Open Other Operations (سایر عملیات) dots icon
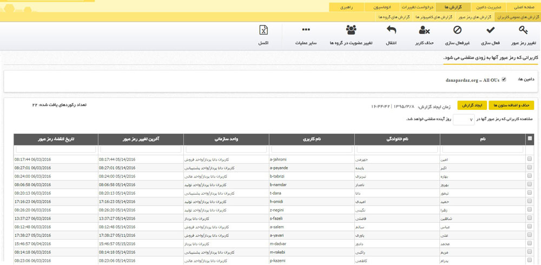The image size is (541, 265). tap(306, 30)
